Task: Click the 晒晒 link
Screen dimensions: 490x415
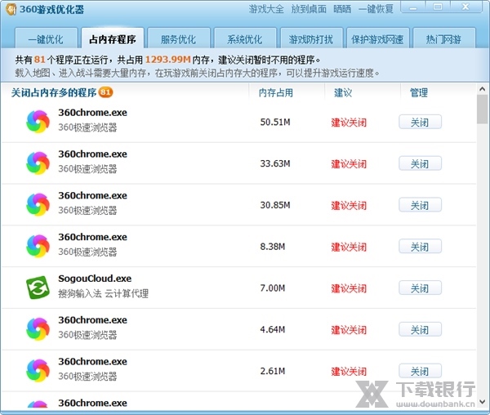Action: click(x=342, y=9)
